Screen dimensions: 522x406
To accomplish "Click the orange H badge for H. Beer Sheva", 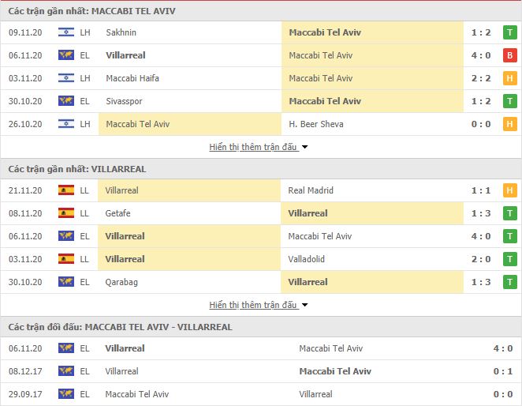I will (509, 124).
